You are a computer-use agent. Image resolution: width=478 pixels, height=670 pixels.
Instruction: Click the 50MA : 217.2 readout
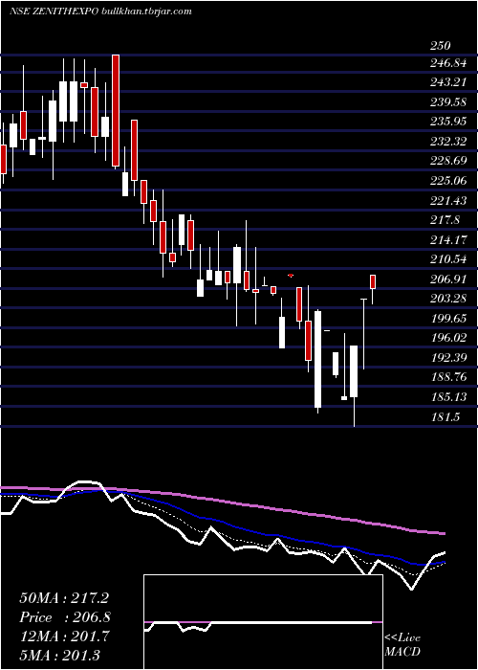click(64, 598)
